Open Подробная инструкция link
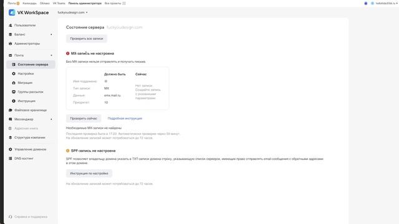This screenshot has width=399, height=224. click(x=125, y=118)
